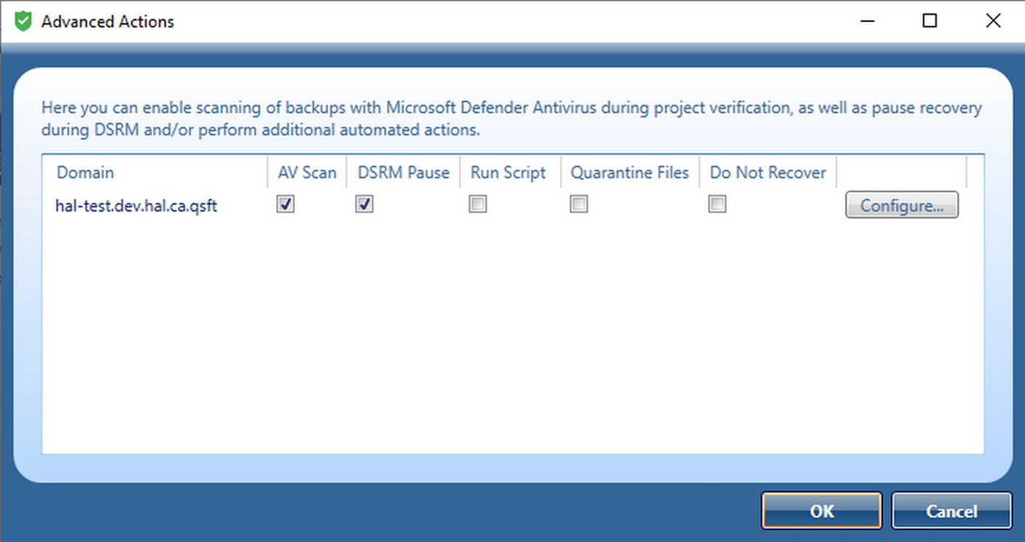The width and height of the screenshot is (1025, 542).
Task: Select the hal-test.dev.hal.ca.qsft domain row
Action: point(136,206)
